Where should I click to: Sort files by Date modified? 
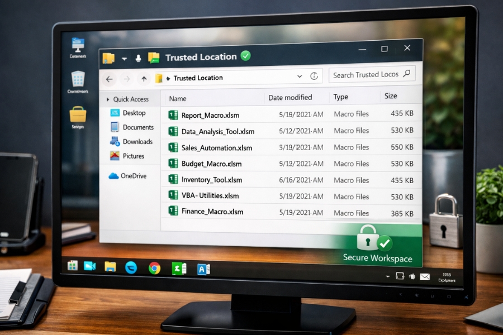pyautogui.click(x=290, y=97)
